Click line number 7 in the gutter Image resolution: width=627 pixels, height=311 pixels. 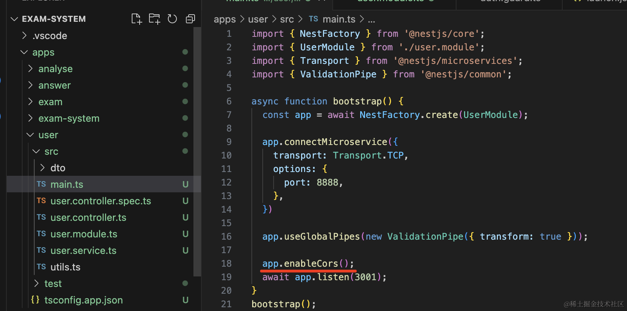click(x=229, y=115)
